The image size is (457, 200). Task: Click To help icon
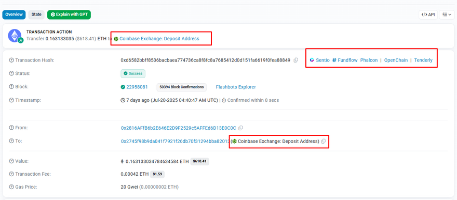pyautogui.click(x=11, y=141)
